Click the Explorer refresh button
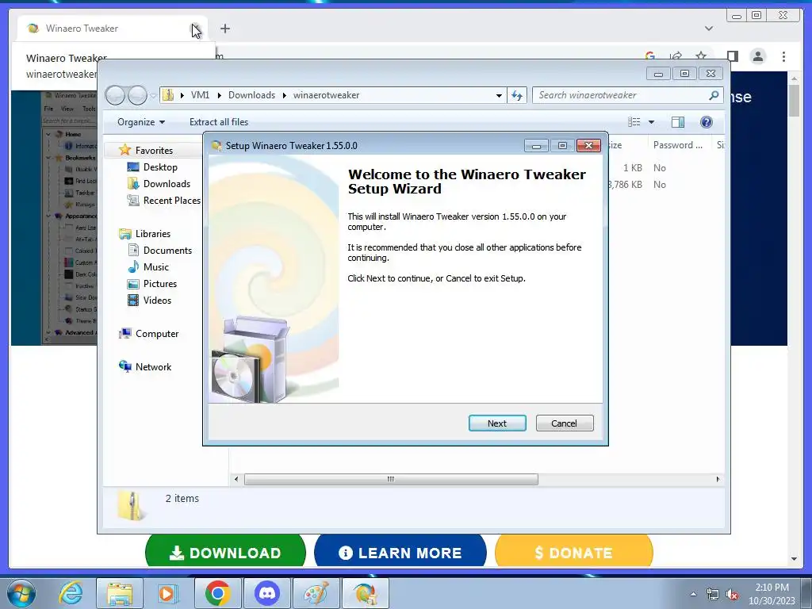This screenshot has width=812, height=609. [517, 95]
